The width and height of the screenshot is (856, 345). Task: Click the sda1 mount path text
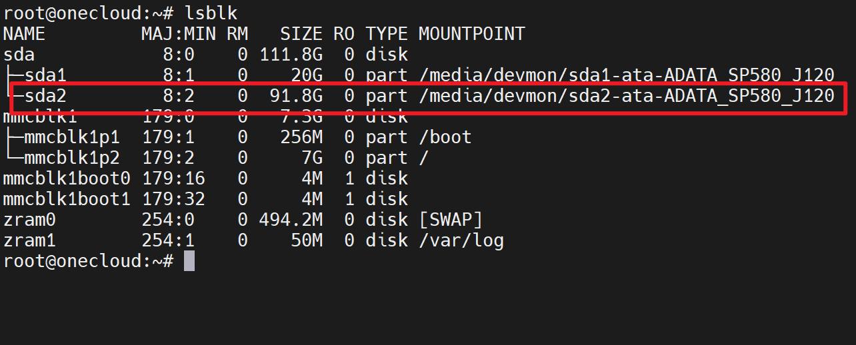click(627, 75)
